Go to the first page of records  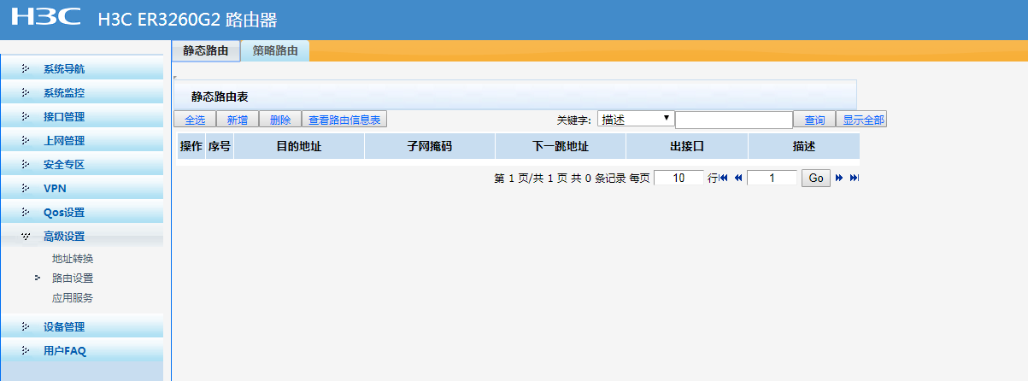pyautogui.click(x=724, y=178)
